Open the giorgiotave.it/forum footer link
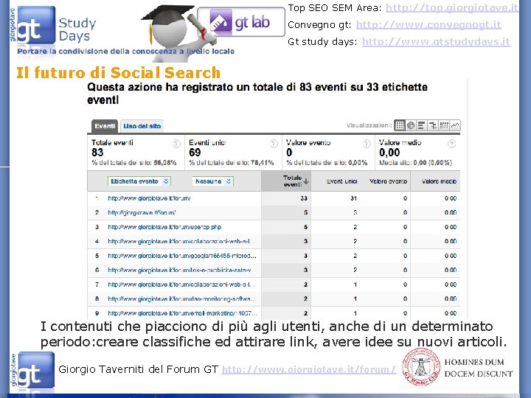 (x=308, y=369)
